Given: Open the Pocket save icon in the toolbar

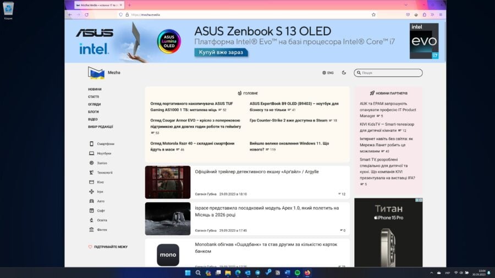Looking at the screenshot, I should pyautogui.click(x=408, y=14).
